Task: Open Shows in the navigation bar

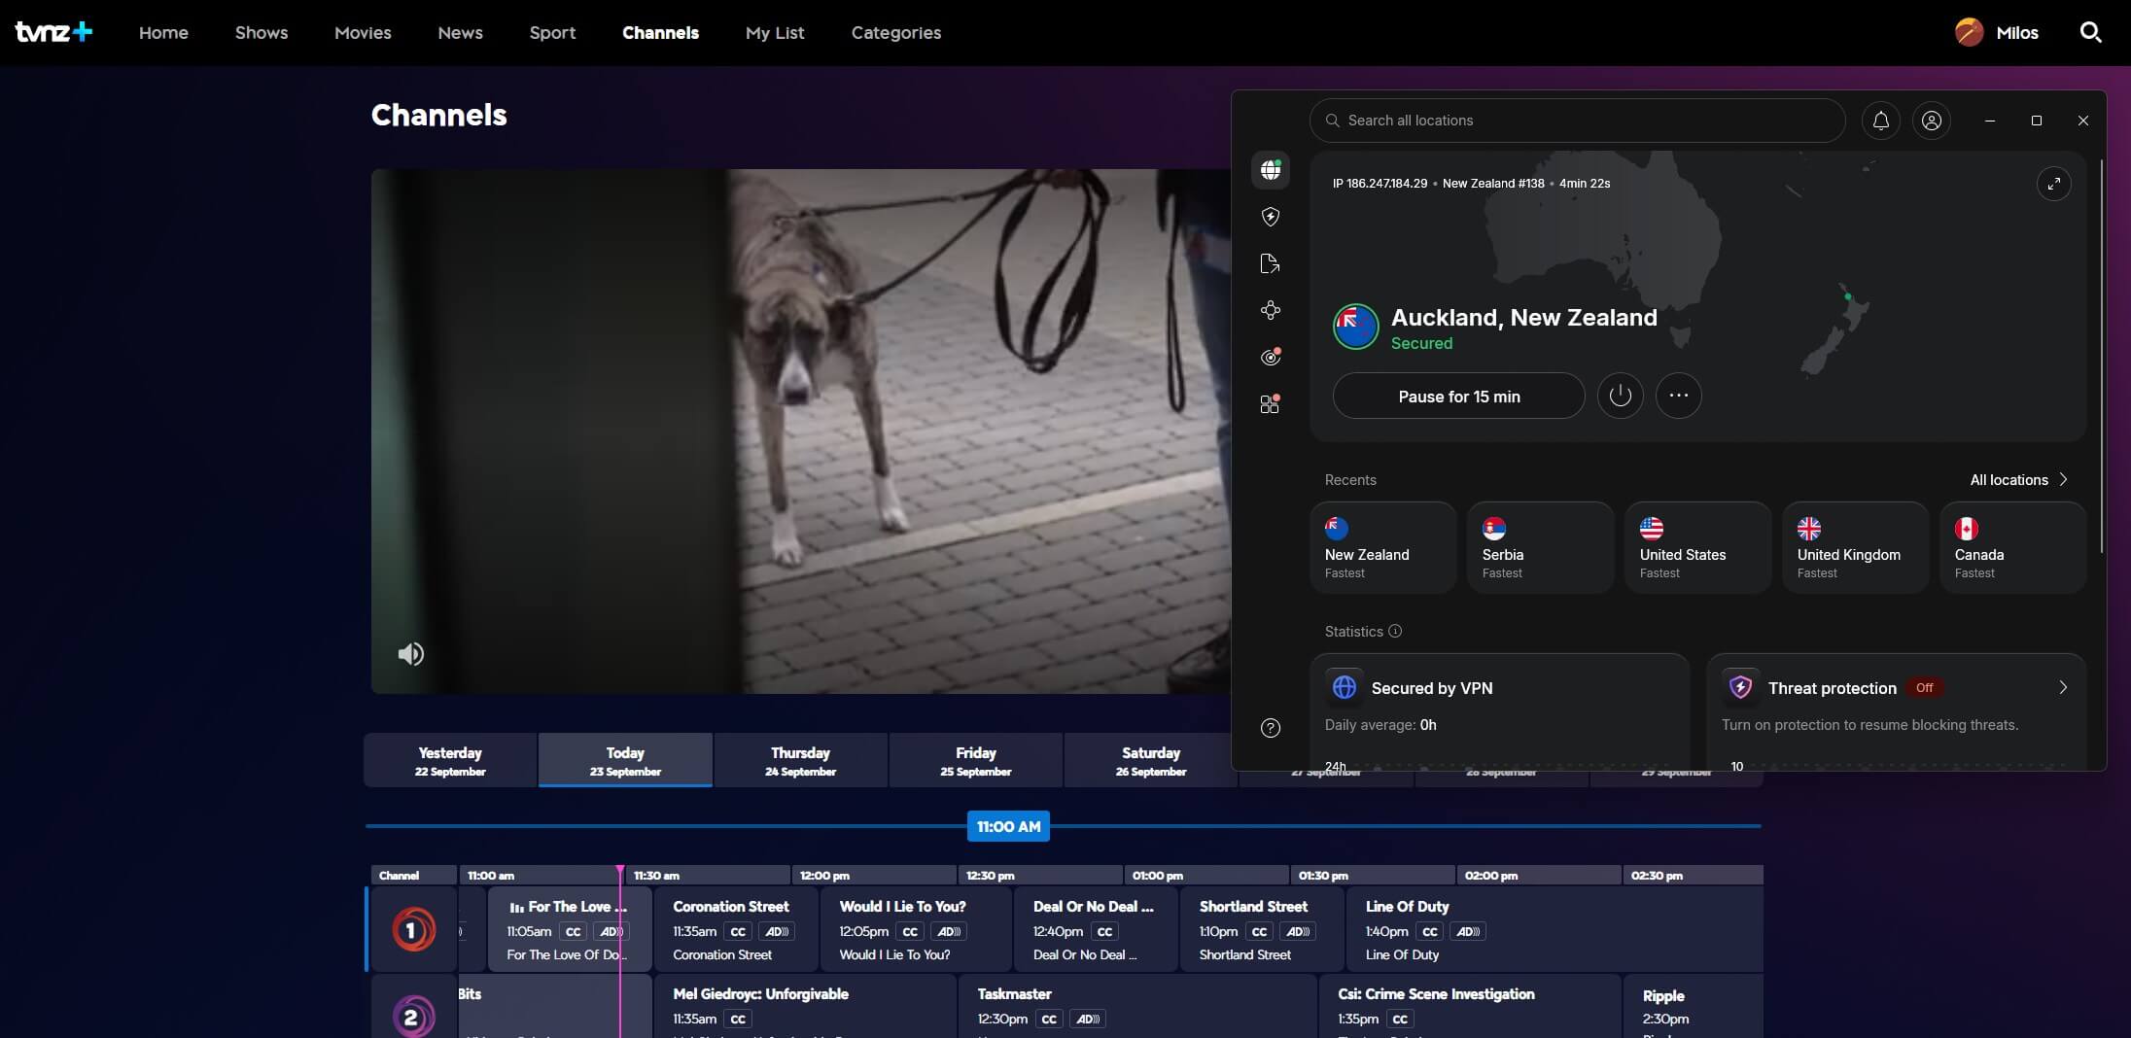Action: click(x=262, y=32)
